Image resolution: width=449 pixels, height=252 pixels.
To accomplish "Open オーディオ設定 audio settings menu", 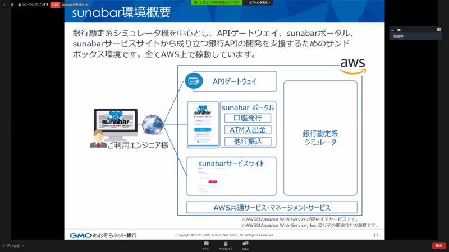I will click(x=13, y=246).
